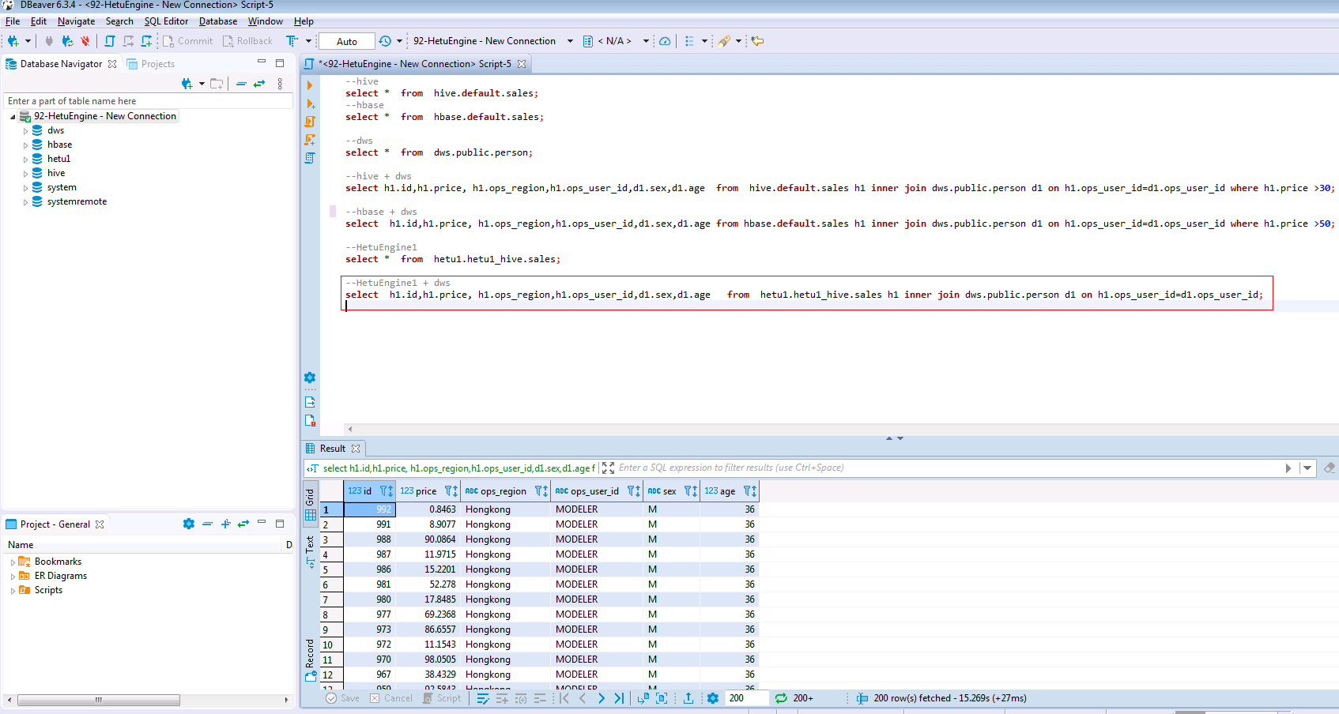Expand the Scripts folder in Project panel
The height and width of the screenshot is (714, 1339).
tap(13, 591)
